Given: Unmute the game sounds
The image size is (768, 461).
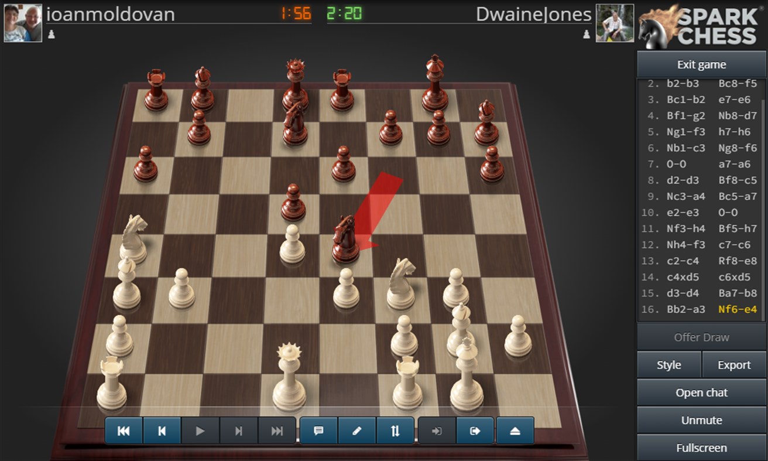Looking at the screenshot, I should (700, 420).
